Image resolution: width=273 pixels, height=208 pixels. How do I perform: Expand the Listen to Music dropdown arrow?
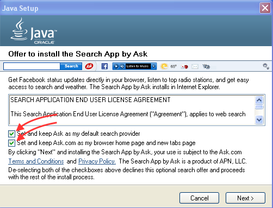point(154,66)
